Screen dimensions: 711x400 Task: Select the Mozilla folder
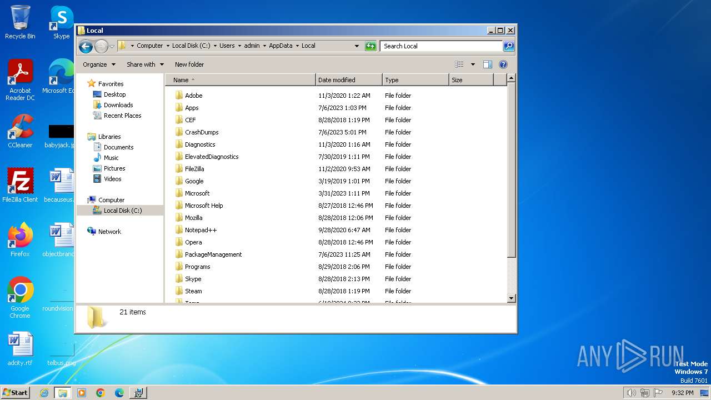[x=193, y=218]
